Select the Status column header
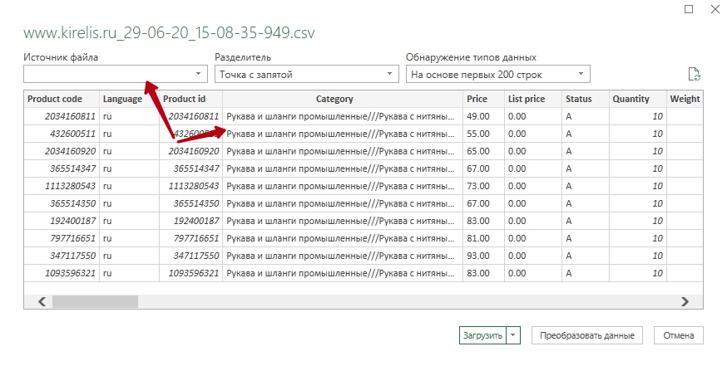This screenshot has width=727, height=366. (x=586, y=99)
